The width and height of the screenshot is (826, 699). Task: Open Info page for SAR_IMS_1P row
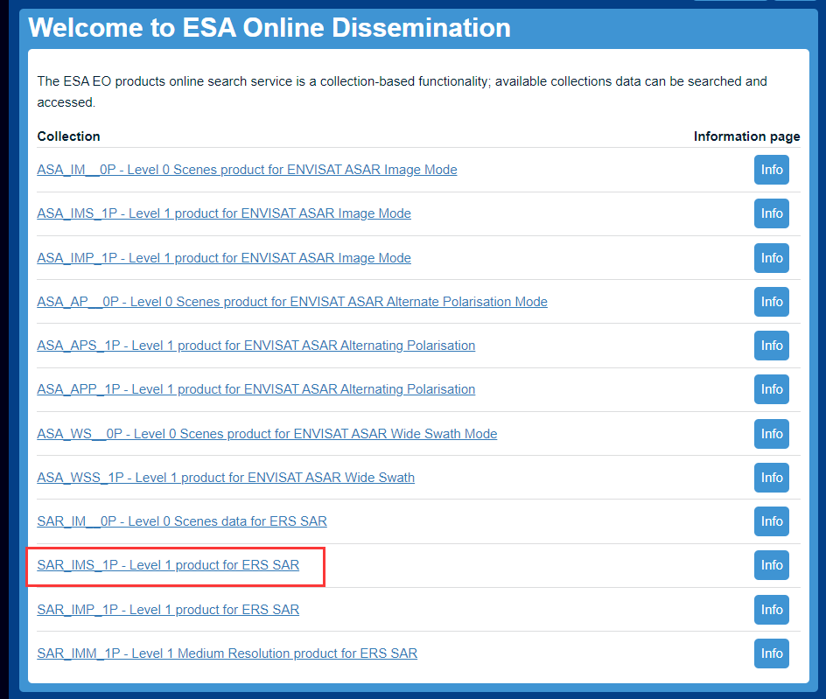point(772,565)
